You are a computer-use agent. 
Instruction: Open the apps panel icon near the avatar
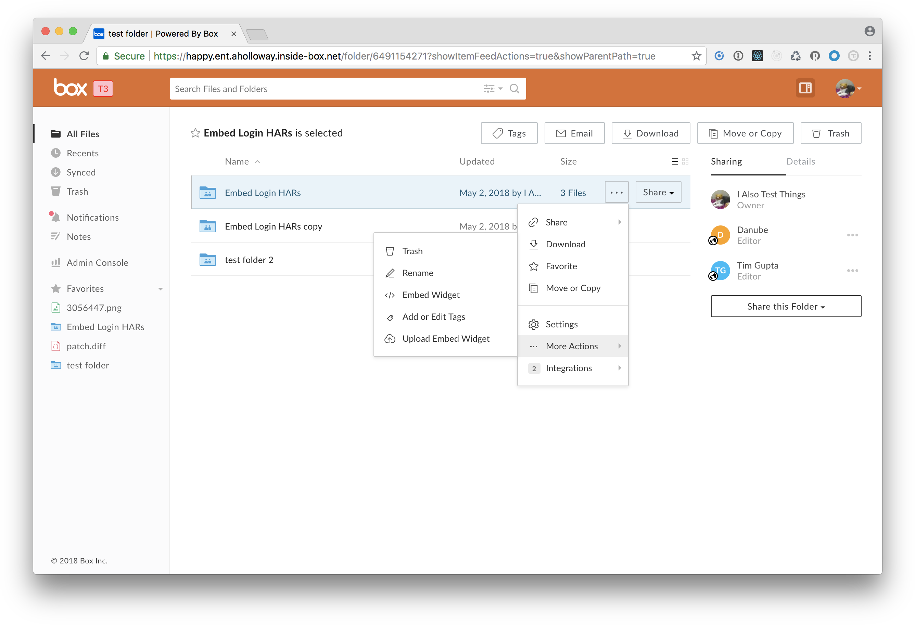pyautogui.click(x=805, y=88)
